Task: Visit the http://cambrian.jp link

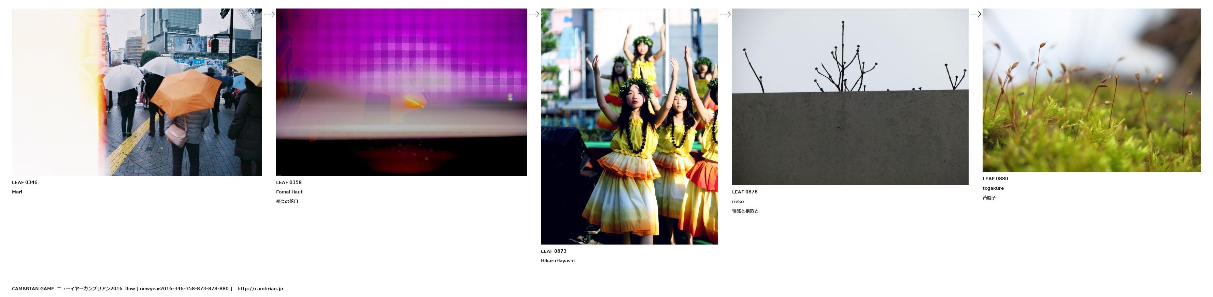Action: click(260, 288)
